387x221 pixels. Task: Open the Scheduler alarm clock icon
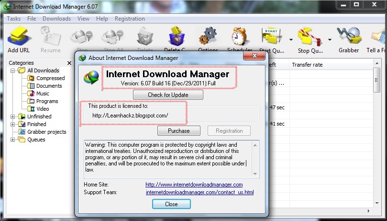239,36
